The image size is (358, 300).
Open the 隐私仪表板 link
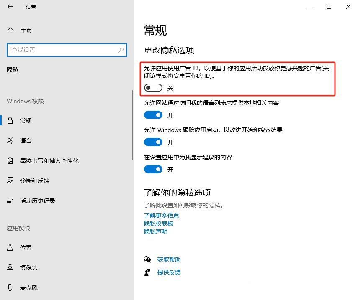[158, 223]
